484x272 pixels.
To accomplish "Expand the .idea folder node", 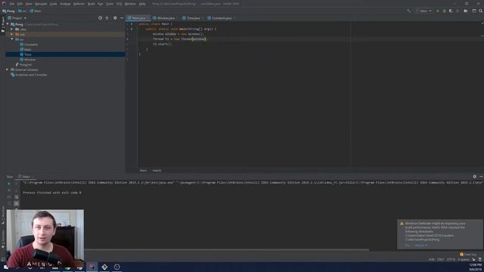I will tap(12, 29).
